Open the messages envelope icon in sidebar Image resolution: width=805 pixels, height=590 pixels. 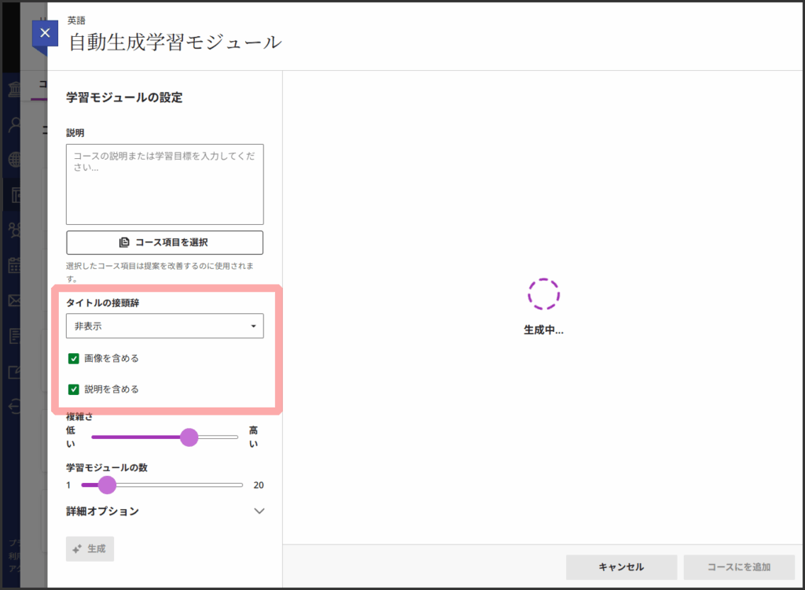point(14,301)
